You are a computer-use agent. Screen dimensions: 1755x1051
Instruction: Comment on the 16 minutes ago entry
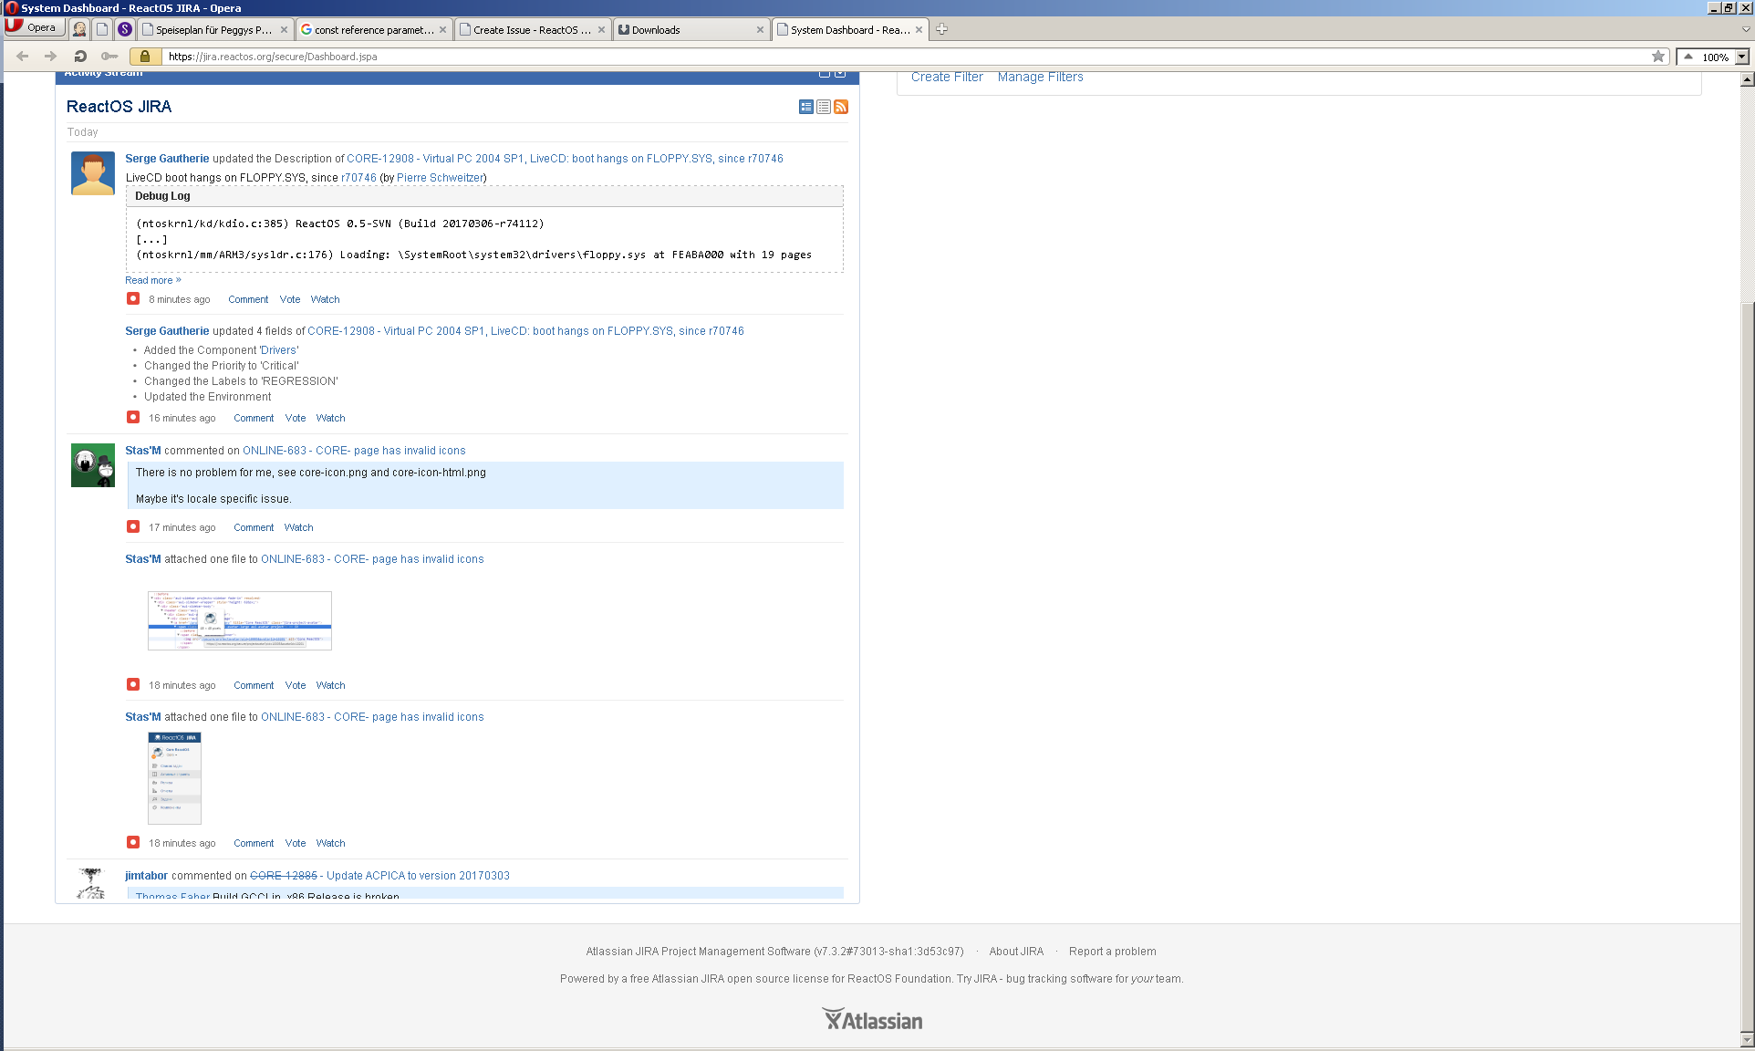point(254,418)
